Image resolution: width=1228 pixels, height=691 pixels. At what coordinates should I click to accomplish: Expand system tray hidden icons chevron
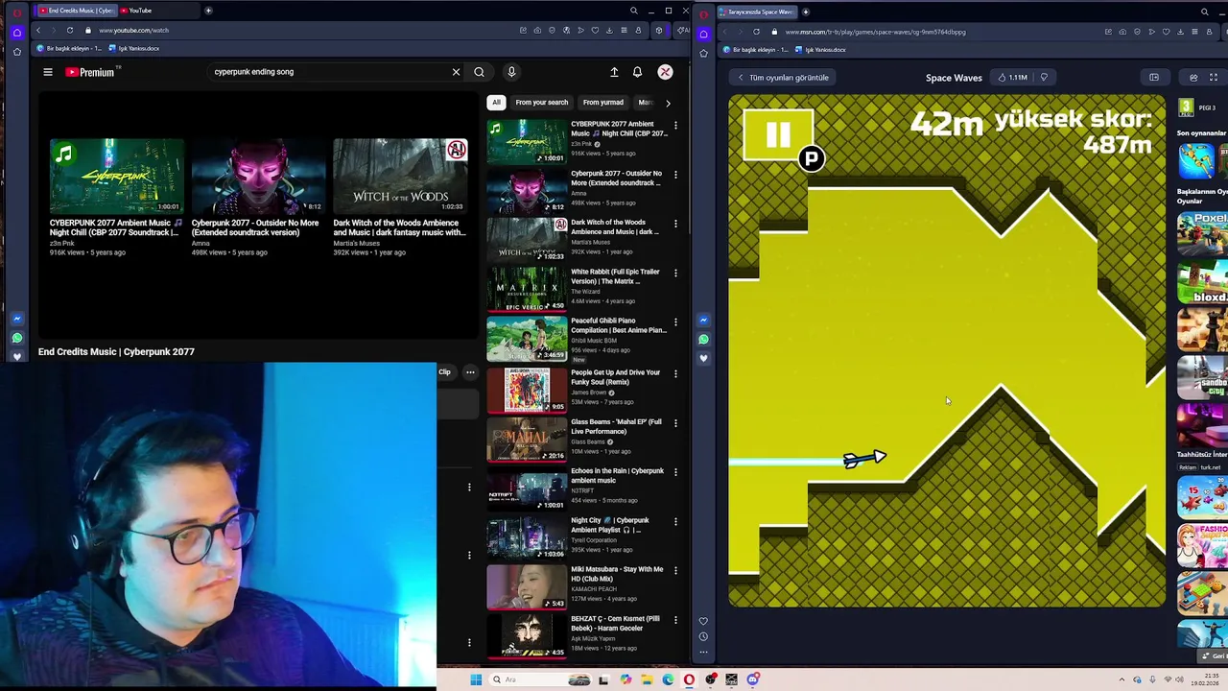1122,680
